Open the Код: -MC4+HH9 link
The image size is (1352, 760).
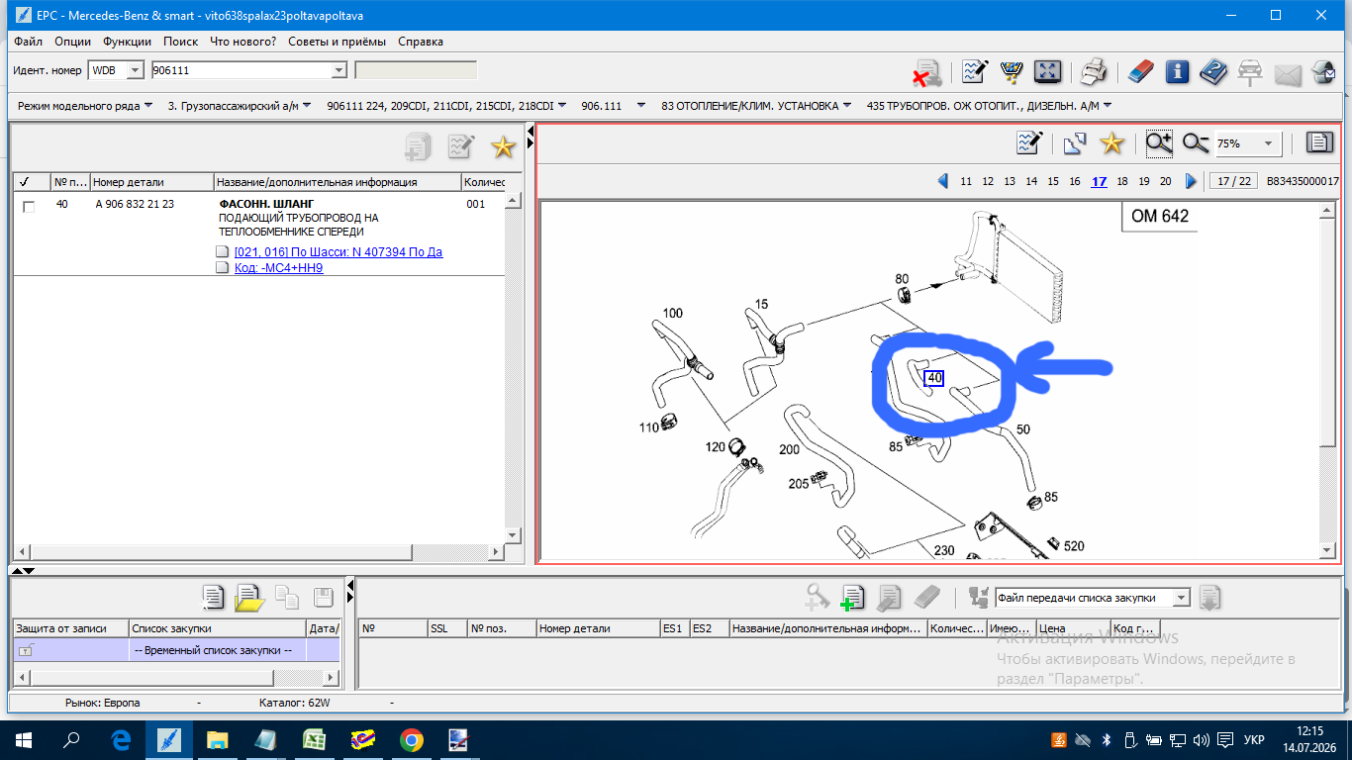279,268
